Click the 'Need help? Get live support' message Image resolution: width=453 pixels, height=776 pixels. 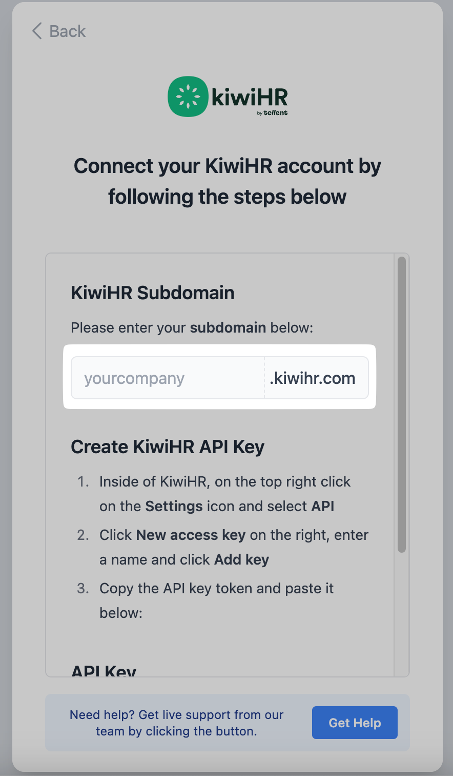click(176, 723)
